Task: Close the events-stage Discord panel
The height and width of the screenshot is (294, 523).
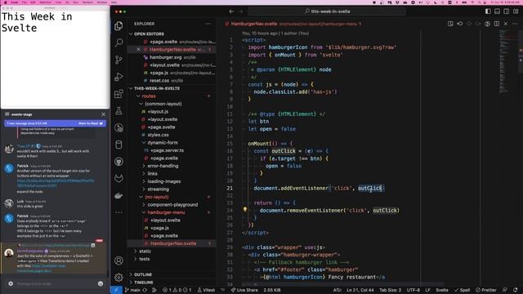Action: tap(104, 114)
